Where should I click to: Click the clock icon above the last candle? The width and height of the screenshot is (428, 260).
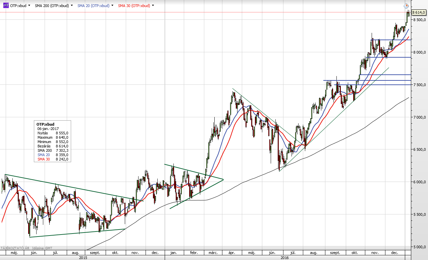pos(406,6)
